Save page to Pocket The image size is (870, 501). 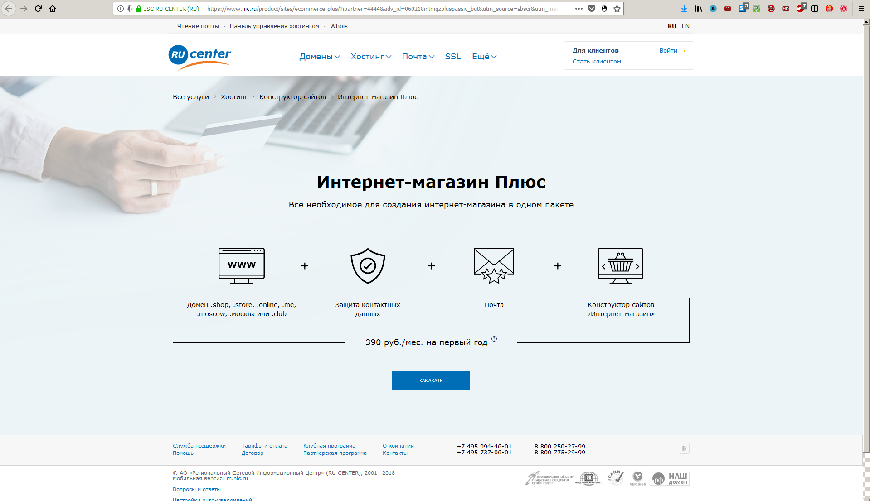coord(592,9)
